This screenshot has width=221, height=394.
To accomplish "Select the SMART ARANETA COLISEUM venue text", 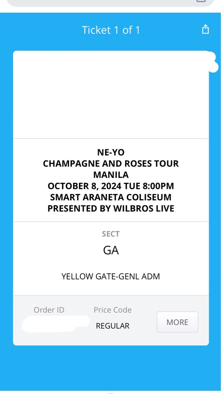I will click(111, 197).
